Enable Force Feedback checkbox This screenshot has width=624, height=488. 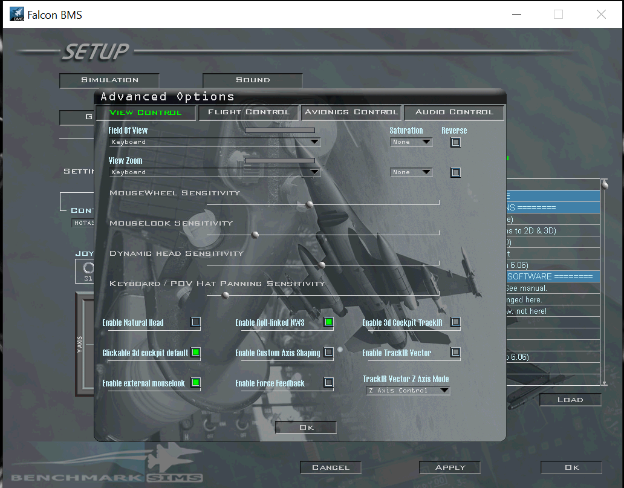(x=329, y=383)
